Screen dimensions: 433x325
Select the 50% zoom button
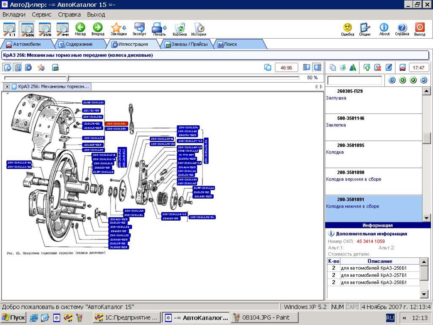point(27,29)
